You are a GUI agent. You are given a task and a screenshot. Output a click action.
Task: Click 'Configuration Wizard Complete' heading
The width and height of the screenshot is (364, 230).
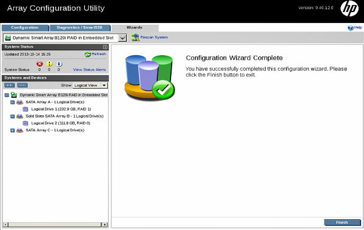[x=234, y=58]
